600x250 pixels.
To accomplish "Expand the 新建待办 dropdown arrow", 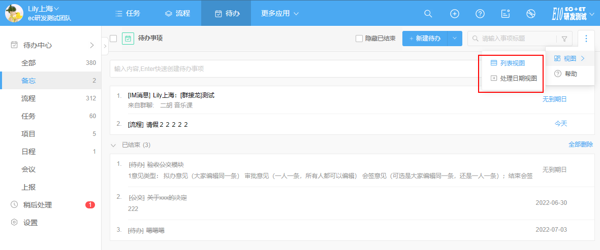I will 455,39.
